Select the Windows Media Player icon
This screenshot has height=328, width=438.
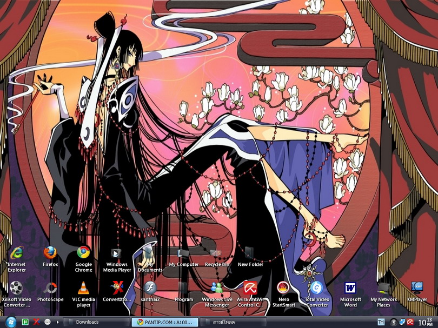(x=117, y=259)
